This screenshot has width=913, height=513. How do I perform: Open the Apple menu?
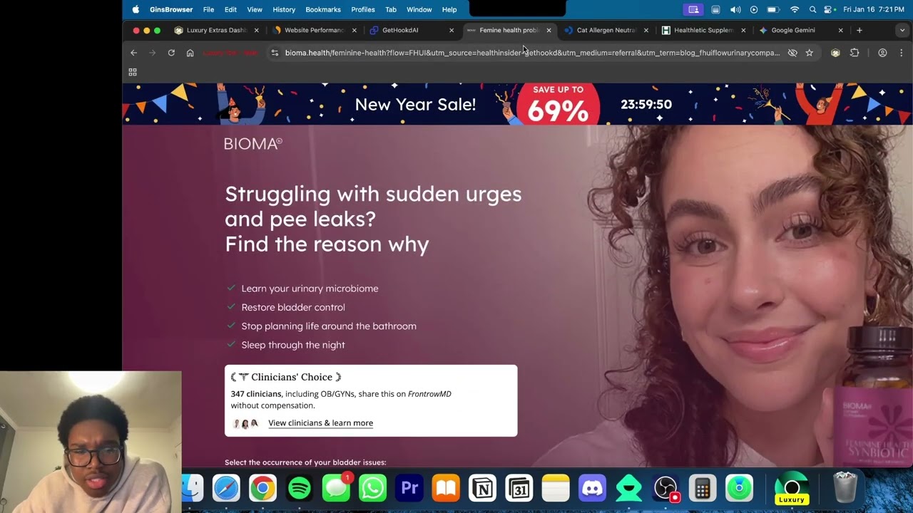[x=136, y=10]
